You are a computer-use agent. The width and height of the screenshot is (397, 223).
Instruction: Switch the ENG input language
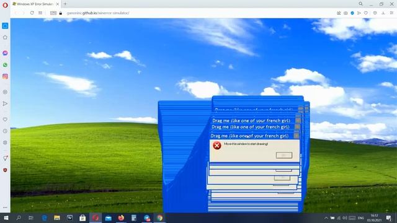pos(361,218)
